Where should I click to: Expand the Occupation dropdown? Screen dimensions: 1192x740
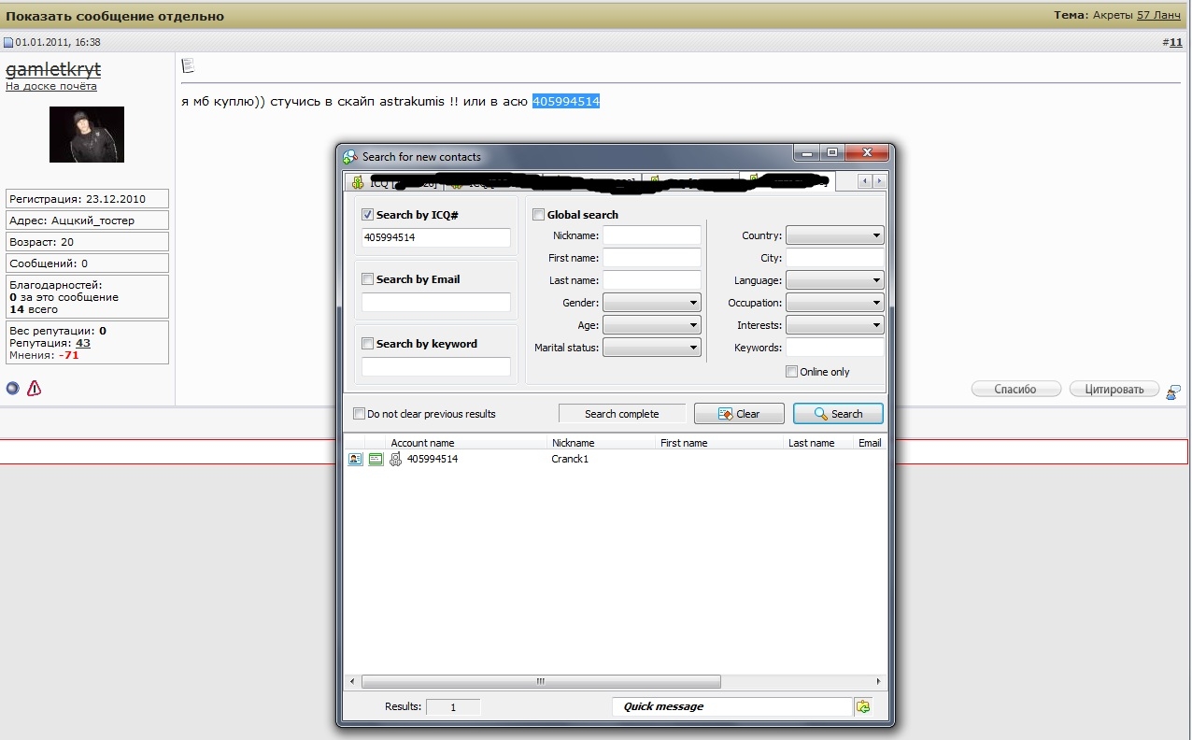tap(835, 303)
